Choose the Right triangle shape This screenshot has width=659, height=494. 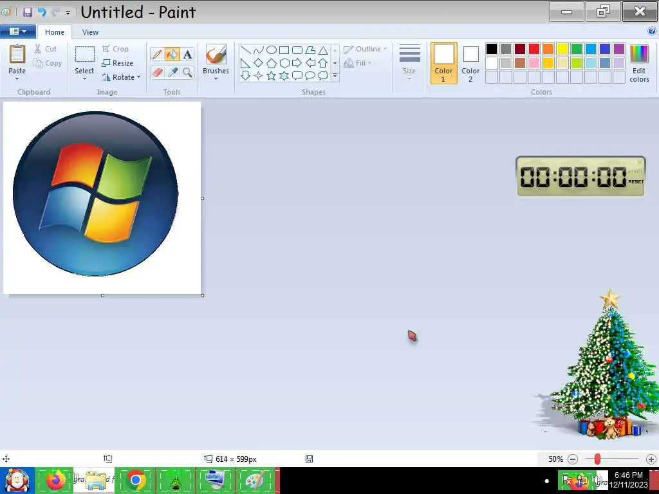point(246,63)
